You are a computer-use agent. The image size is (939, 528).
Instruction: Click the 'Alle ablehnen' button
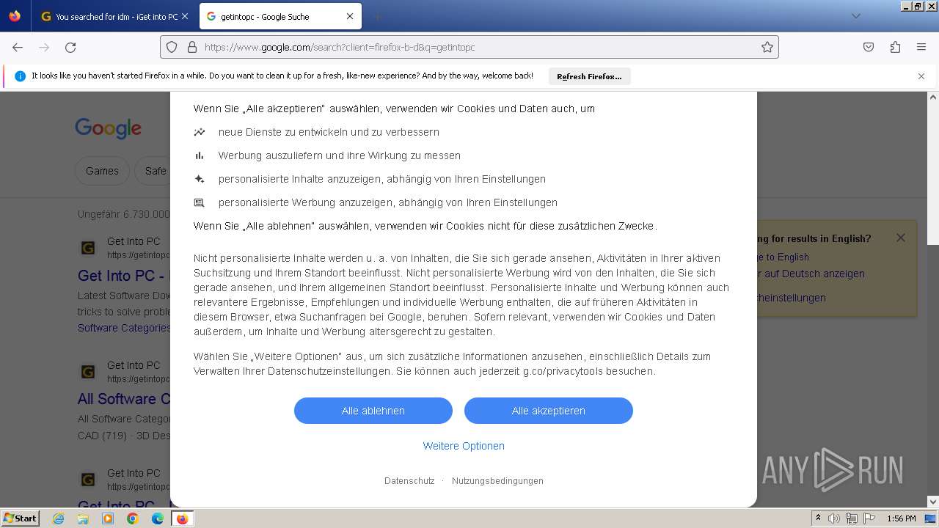click(x=373, y=411)
